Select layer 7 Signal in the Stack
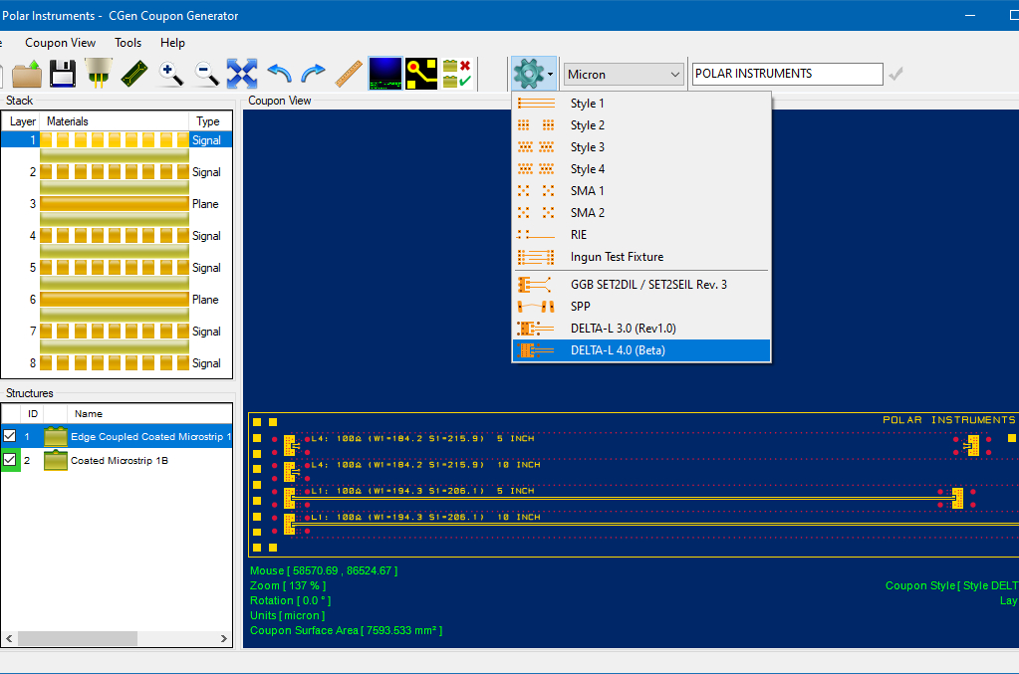This screenshot has height=674, width=1019. (x=117, y=332)
